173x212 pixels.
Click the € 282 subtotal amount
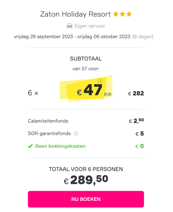click(x=136, y=93)
